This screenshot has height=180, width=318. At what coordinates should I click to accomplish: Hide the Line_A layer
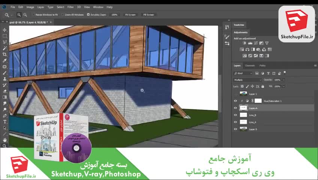pyautogui.click(x=235, y=122)
